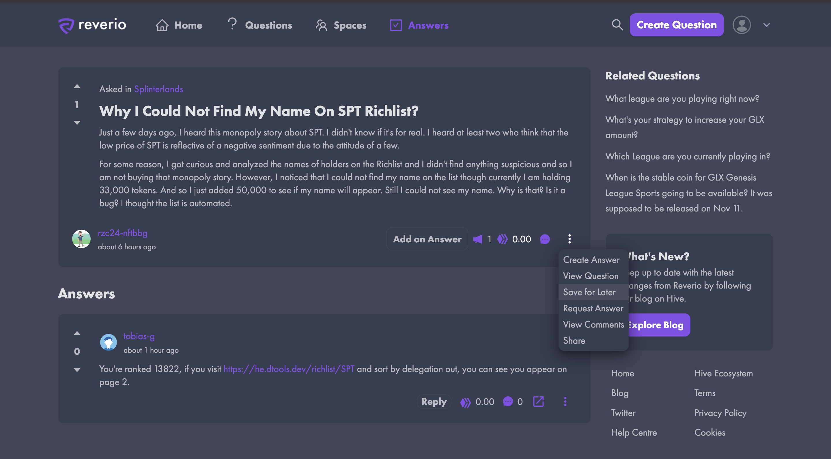Upvote the question with the up arrow
Viewport: 831px width, 459px height.
(77, 86)
